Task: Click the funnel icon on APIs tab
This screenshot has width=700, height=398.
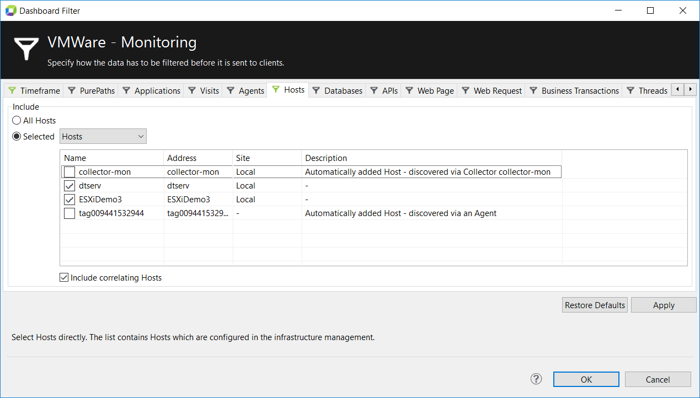Action: tap(374, 90)
